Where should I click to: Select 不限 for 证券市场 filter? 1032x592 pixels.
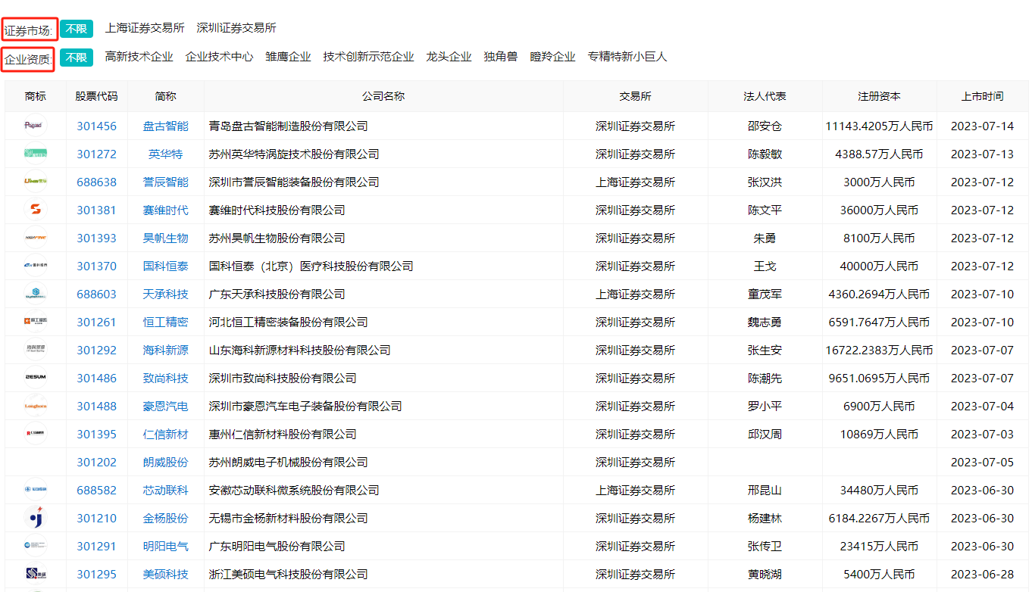coord(77,29)
